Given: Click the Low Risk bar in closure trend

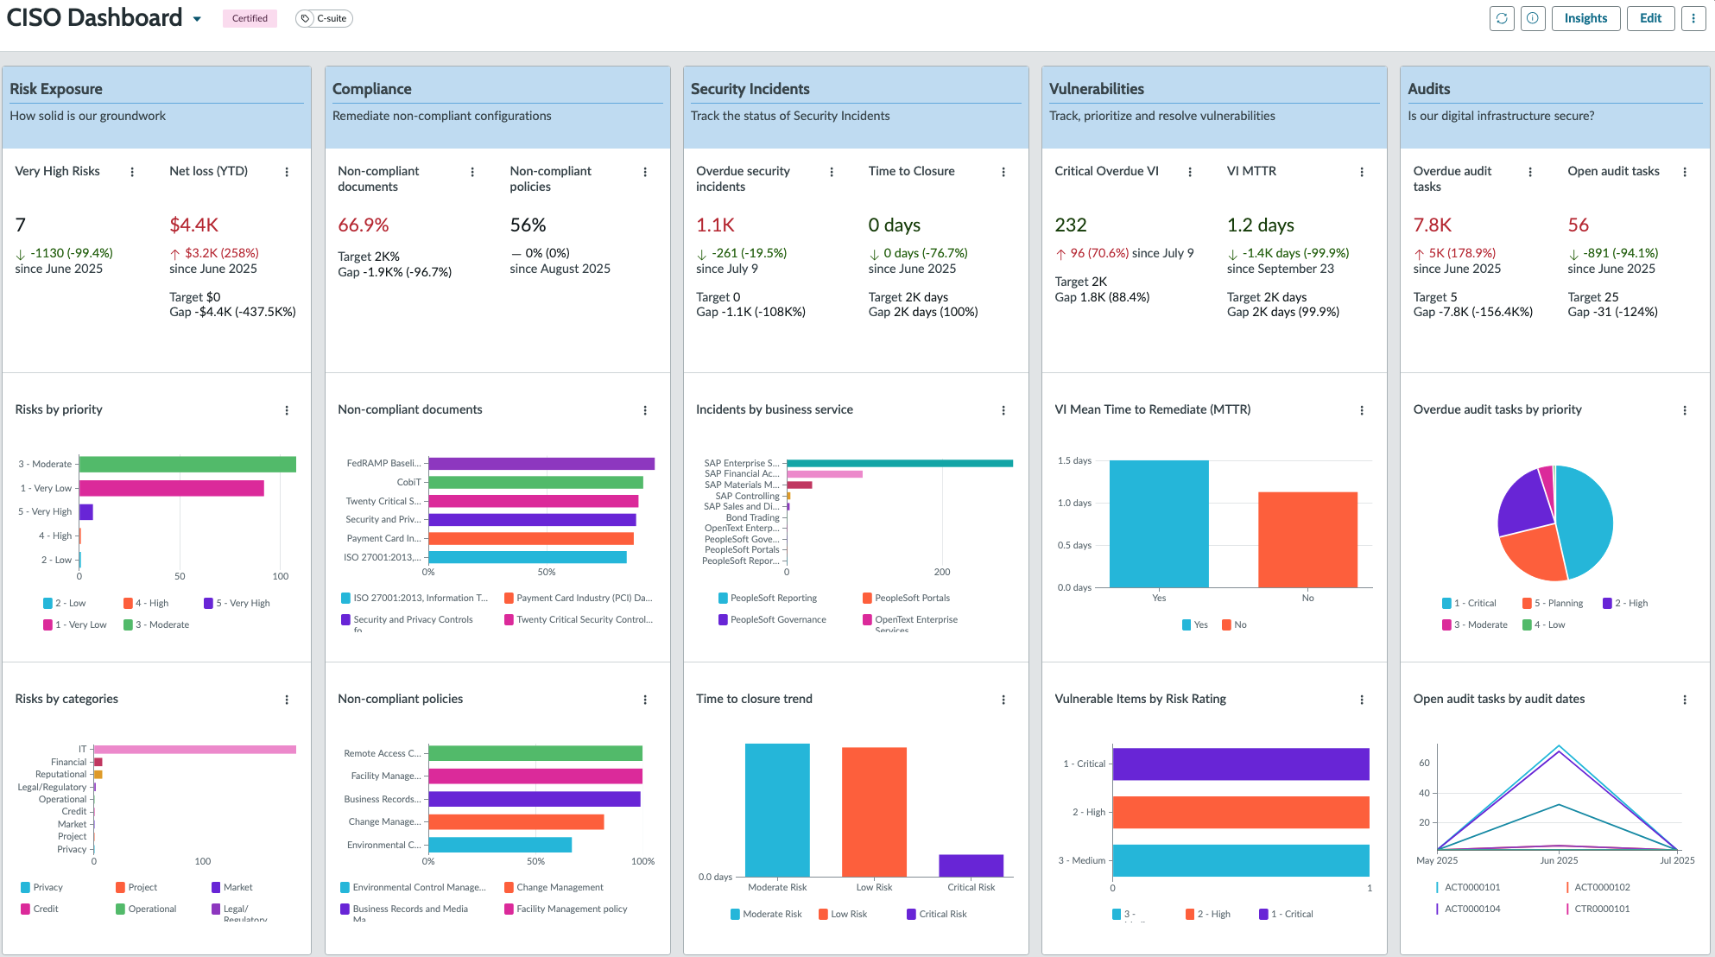Looking at the screenshot, I should point(874,812).
